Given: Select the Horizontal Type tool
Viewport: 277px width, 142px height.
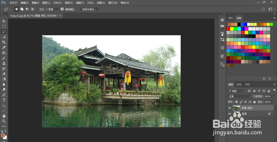Looking at the screenshot, I should 4,100.
